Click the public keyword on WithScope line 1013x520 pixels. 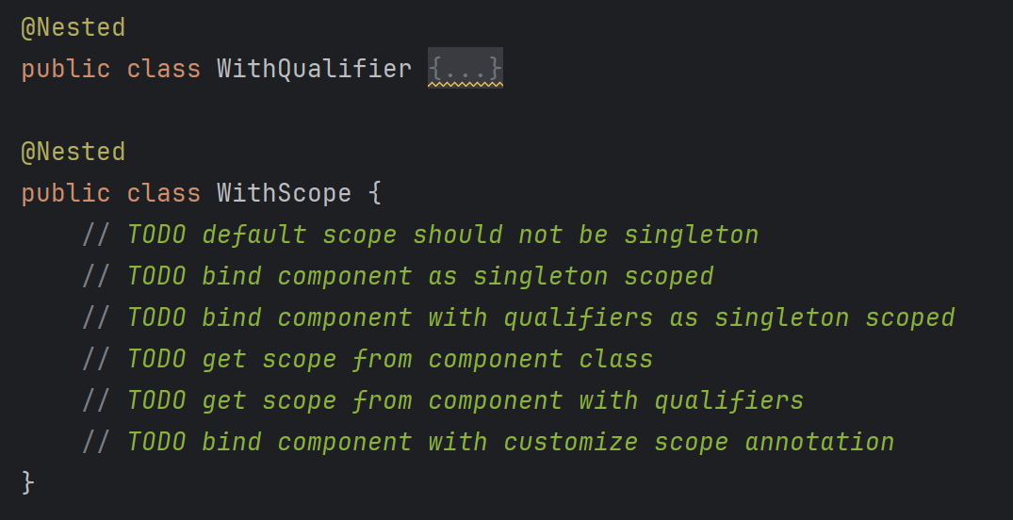[x=65, y=193]
